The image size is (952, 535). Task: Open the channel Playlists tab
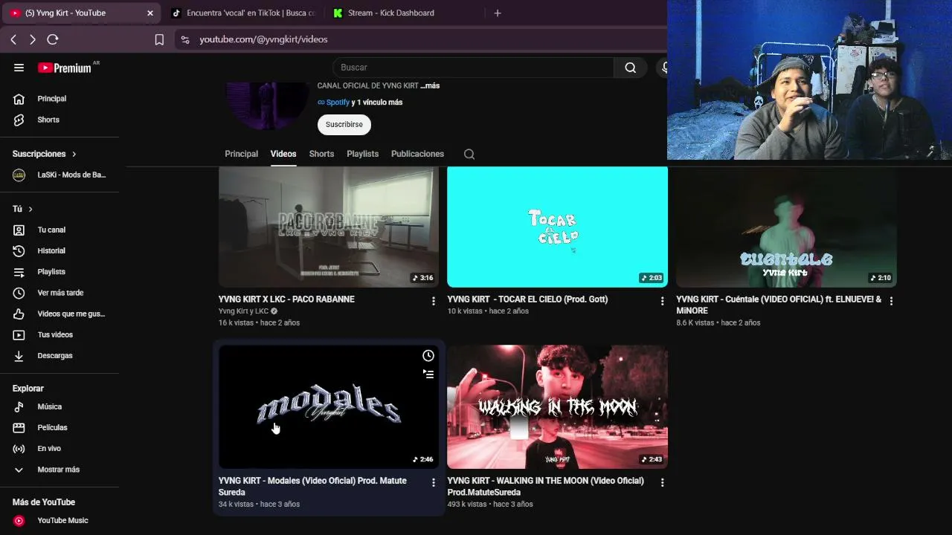click(363, 154)
